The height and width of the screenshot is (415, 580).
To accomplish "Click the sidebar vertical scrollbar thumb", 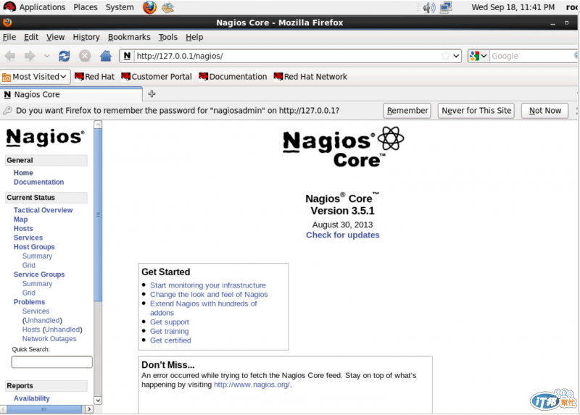I will (x=98, y=214).
